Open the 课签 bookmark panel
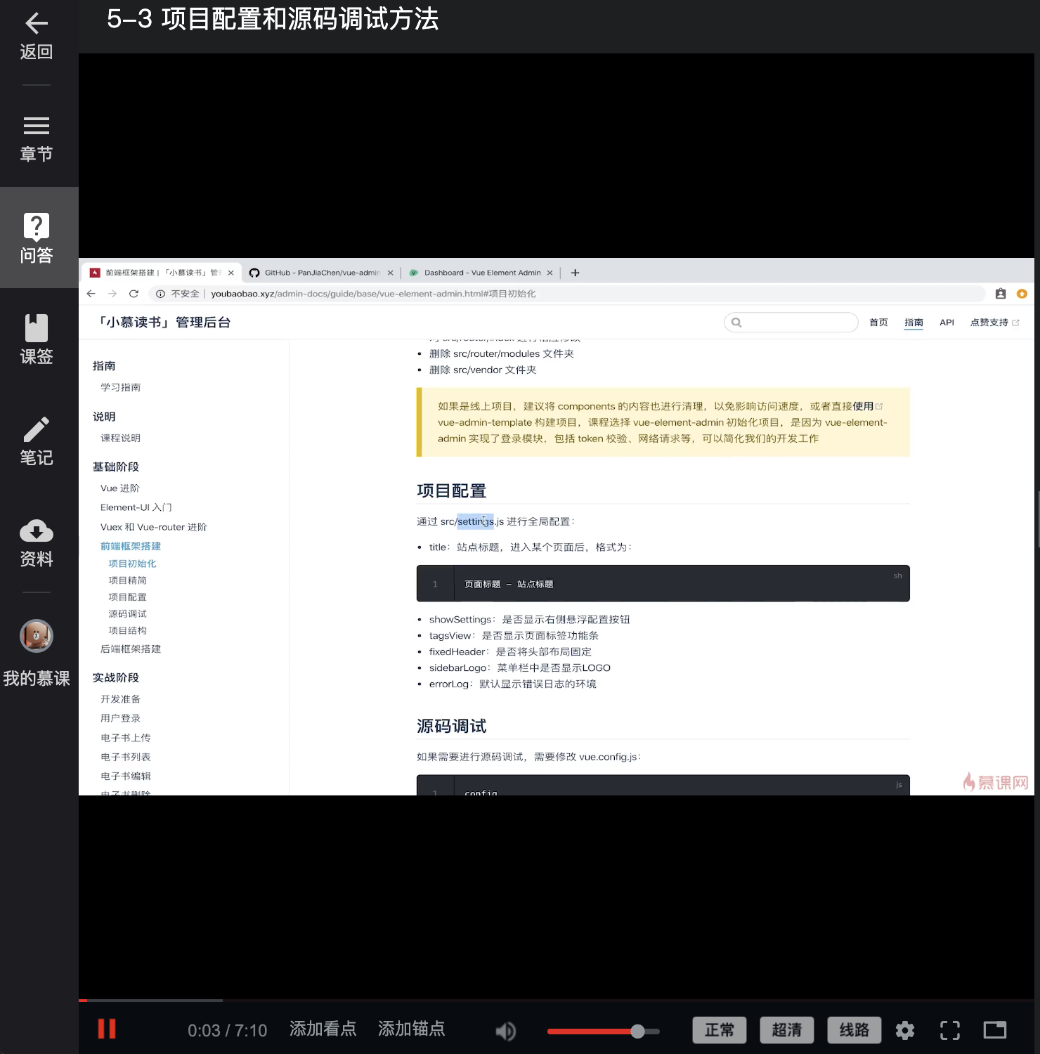1040x1054 pixels. (x=37, y=339)
